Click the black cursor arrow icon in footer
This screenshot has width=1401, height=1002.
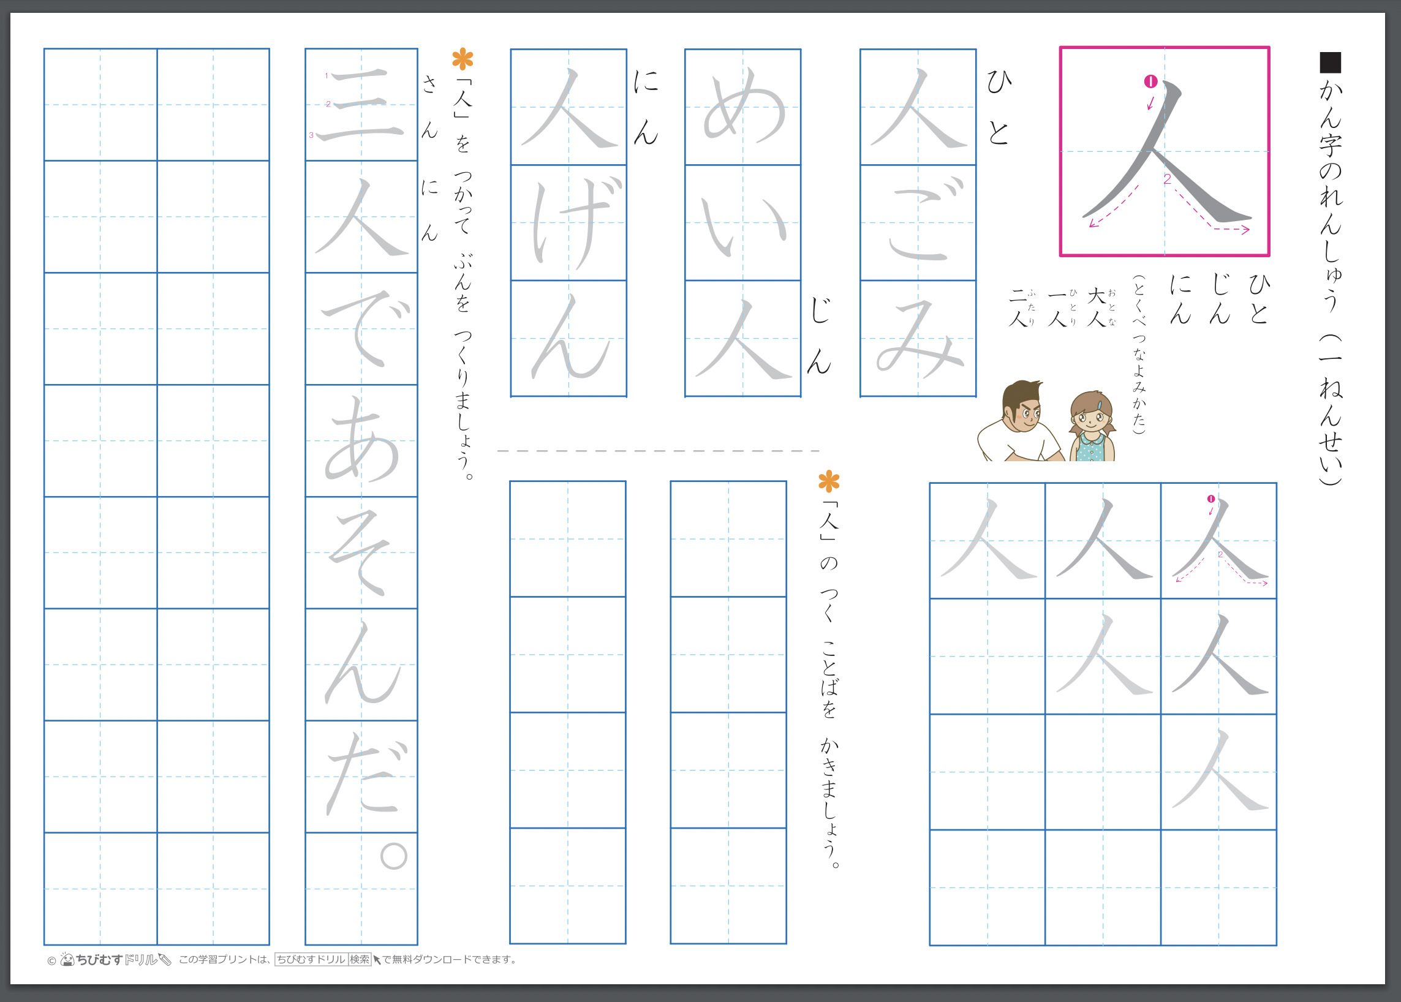[377, 958]
